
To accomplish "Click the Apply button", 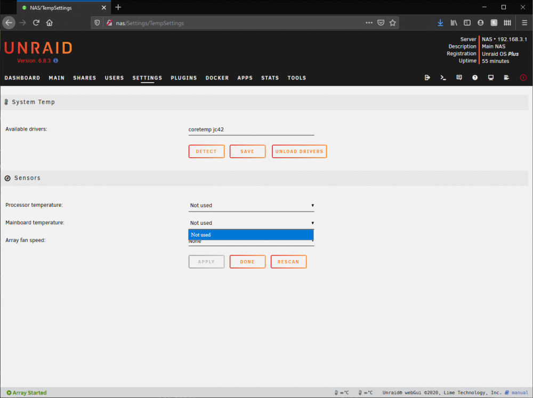I will tap(206, 262).
